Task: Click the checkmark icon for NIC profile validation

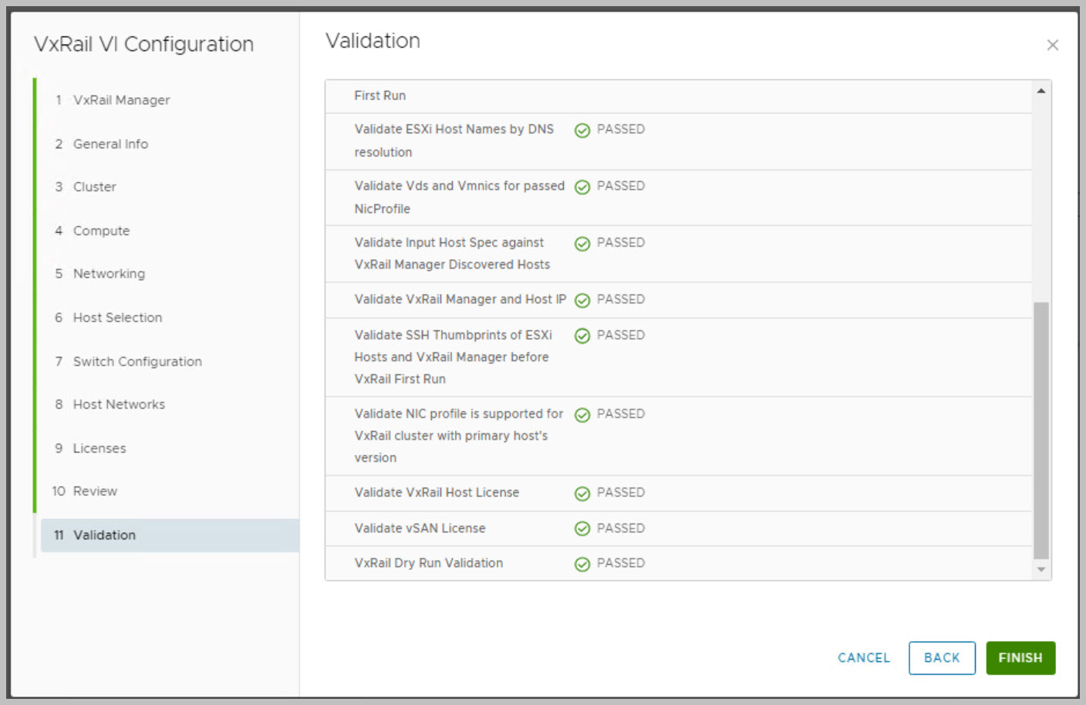Action: (582, 415)
